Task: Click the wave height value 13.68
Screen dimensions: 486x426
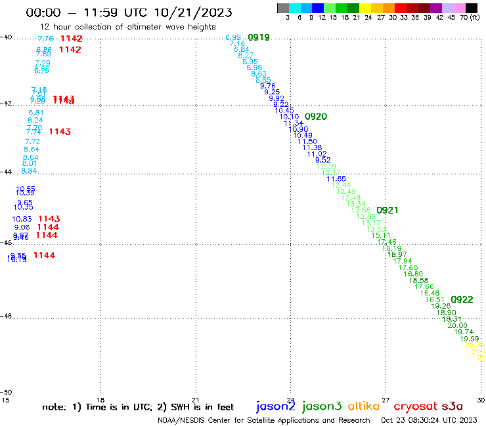Action: 361,210
